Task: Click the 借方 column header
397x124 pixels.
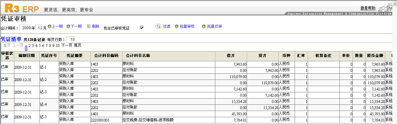Action: (x=231, y=56)
